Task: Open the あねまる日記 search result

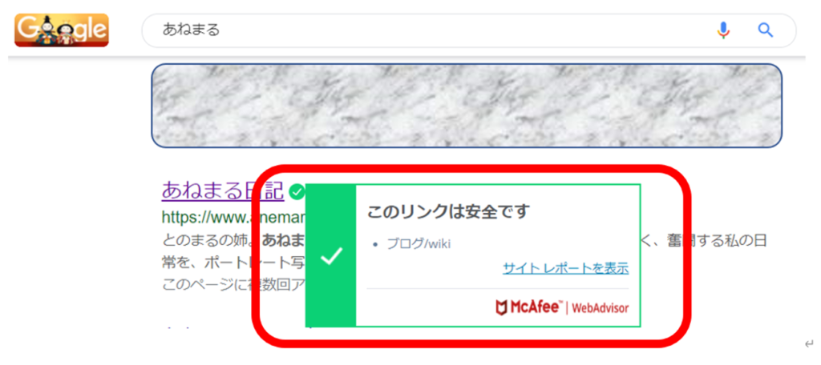Action: coord(223,191)
